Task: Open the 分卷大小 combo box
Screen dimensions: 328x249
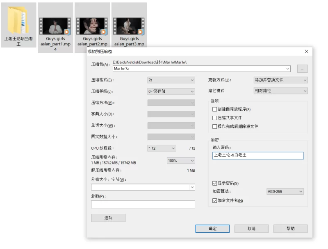Action: tap(143, 187)
